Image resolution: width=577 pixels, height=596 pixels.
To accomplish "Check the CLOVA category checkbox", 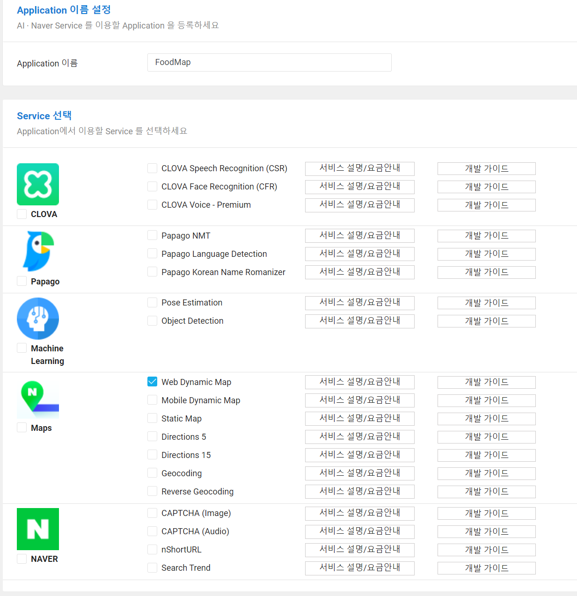I will click(22, 214).
